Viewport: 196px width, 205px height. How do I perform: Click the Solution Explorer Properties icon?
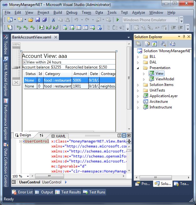[x=138, y=44]
